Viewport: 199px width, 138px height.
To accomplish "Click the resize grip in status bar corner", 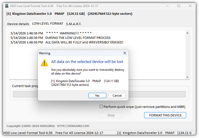I will pyautogui.click(x=194, y=133).
